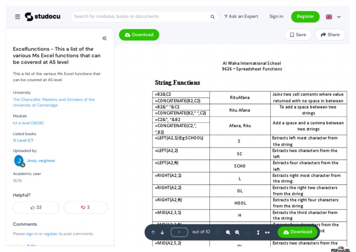Mark document as helpful (thumbs up)
Image resolution: width=356 pixels, height=252 pixels.
[x=36, y=207]
